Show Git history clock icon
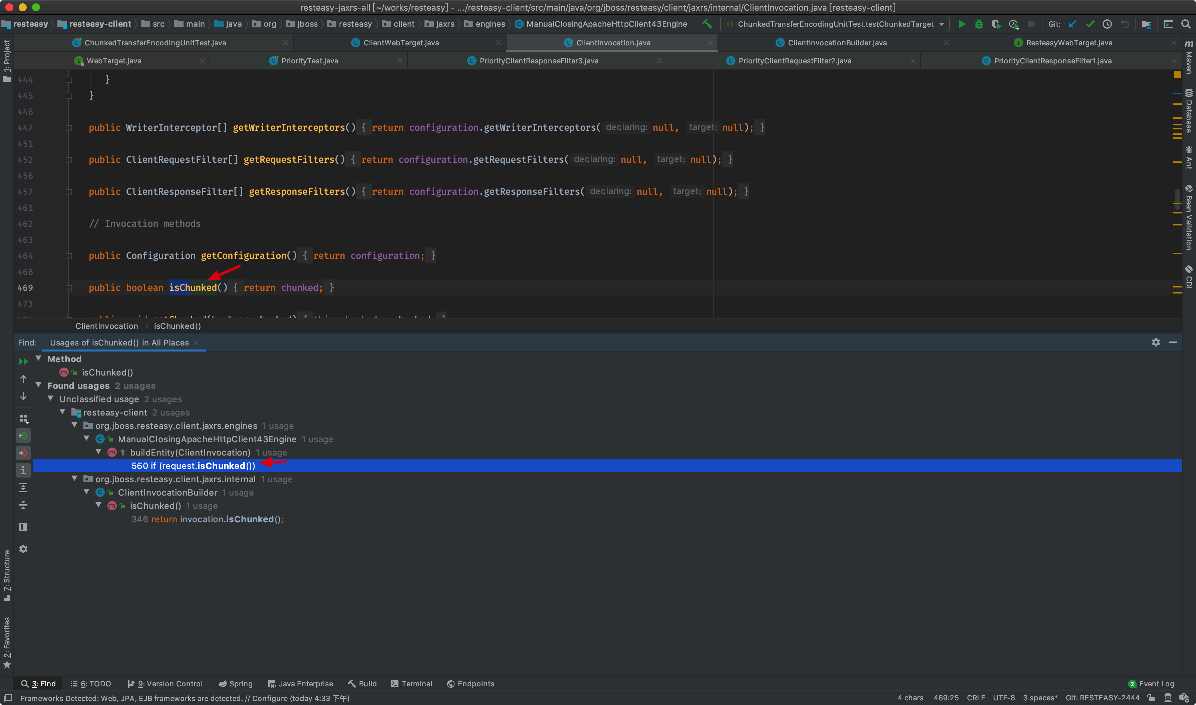The height and width of the screenshot is (705, 1196). point(1107,24)
